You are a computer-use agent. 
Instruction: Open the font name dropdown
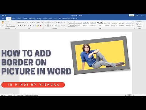pyautogui.click(x=25, y=22)
